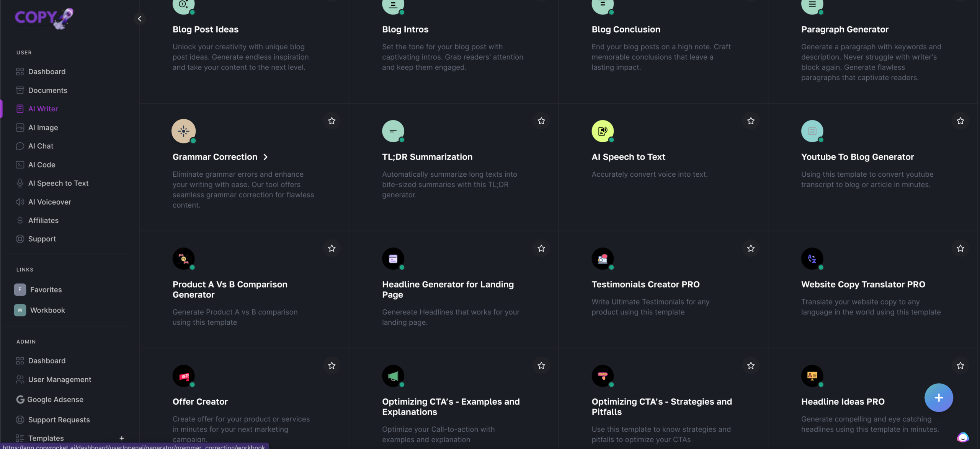Image resolution: width=980 pixels, height=449 pixels.
Task: Click the floating plus action button
Action: click(938, 397)
